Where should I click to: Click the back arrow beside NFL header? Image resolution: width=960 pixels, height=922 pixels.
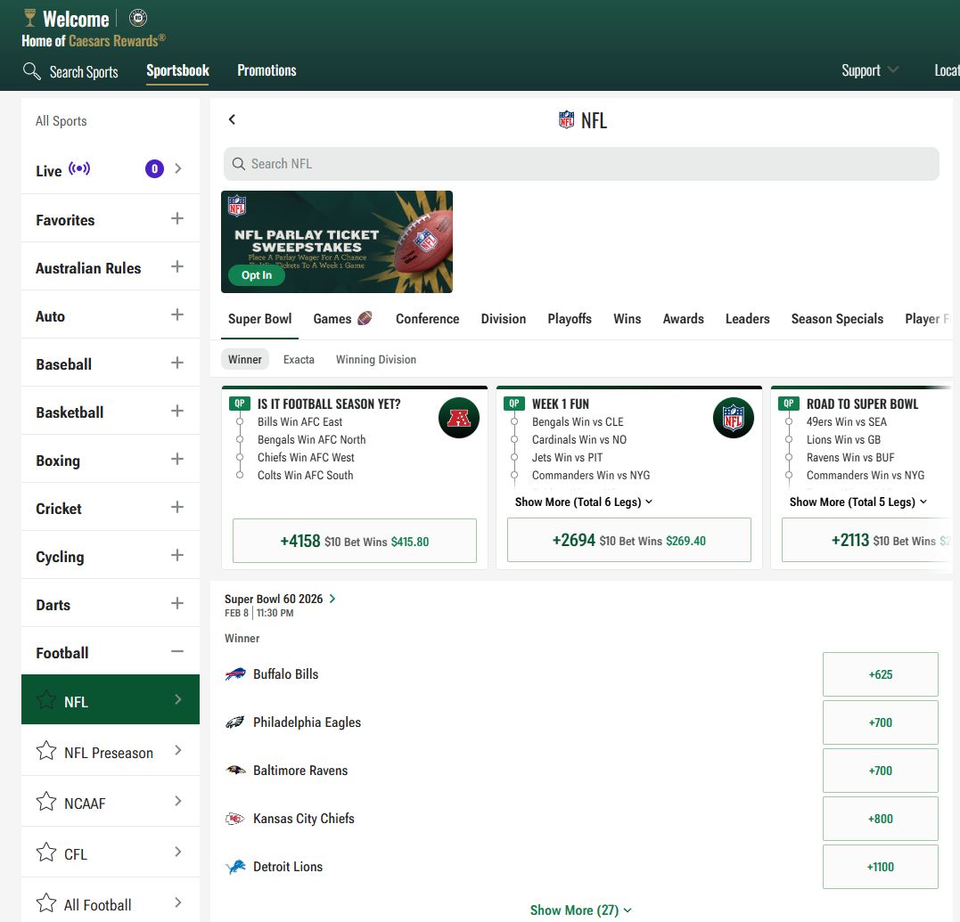click(x=232, y=119)
